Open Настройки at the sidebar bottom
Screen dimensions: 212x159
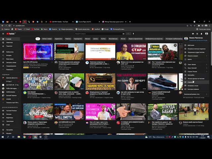(x=10, y=130)
